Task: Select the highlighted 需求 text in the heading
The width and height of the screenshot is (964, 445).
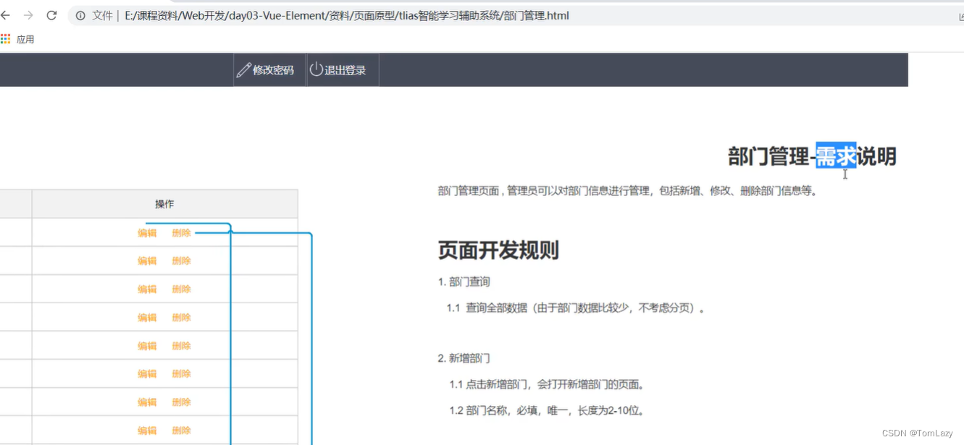Action: click(834, 156)
